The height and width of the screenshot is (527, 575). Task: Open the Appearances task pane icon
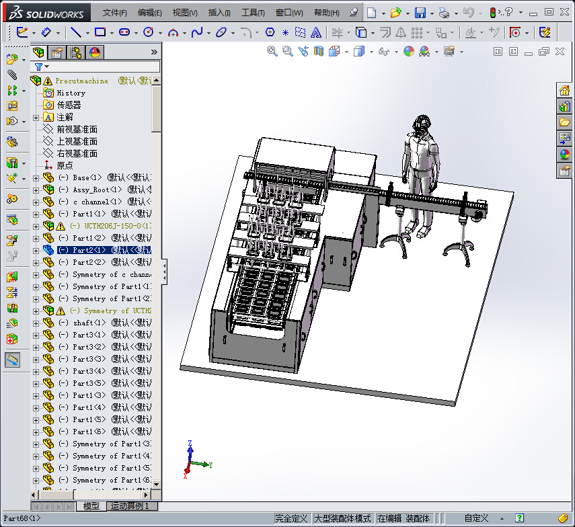[564, 154]
